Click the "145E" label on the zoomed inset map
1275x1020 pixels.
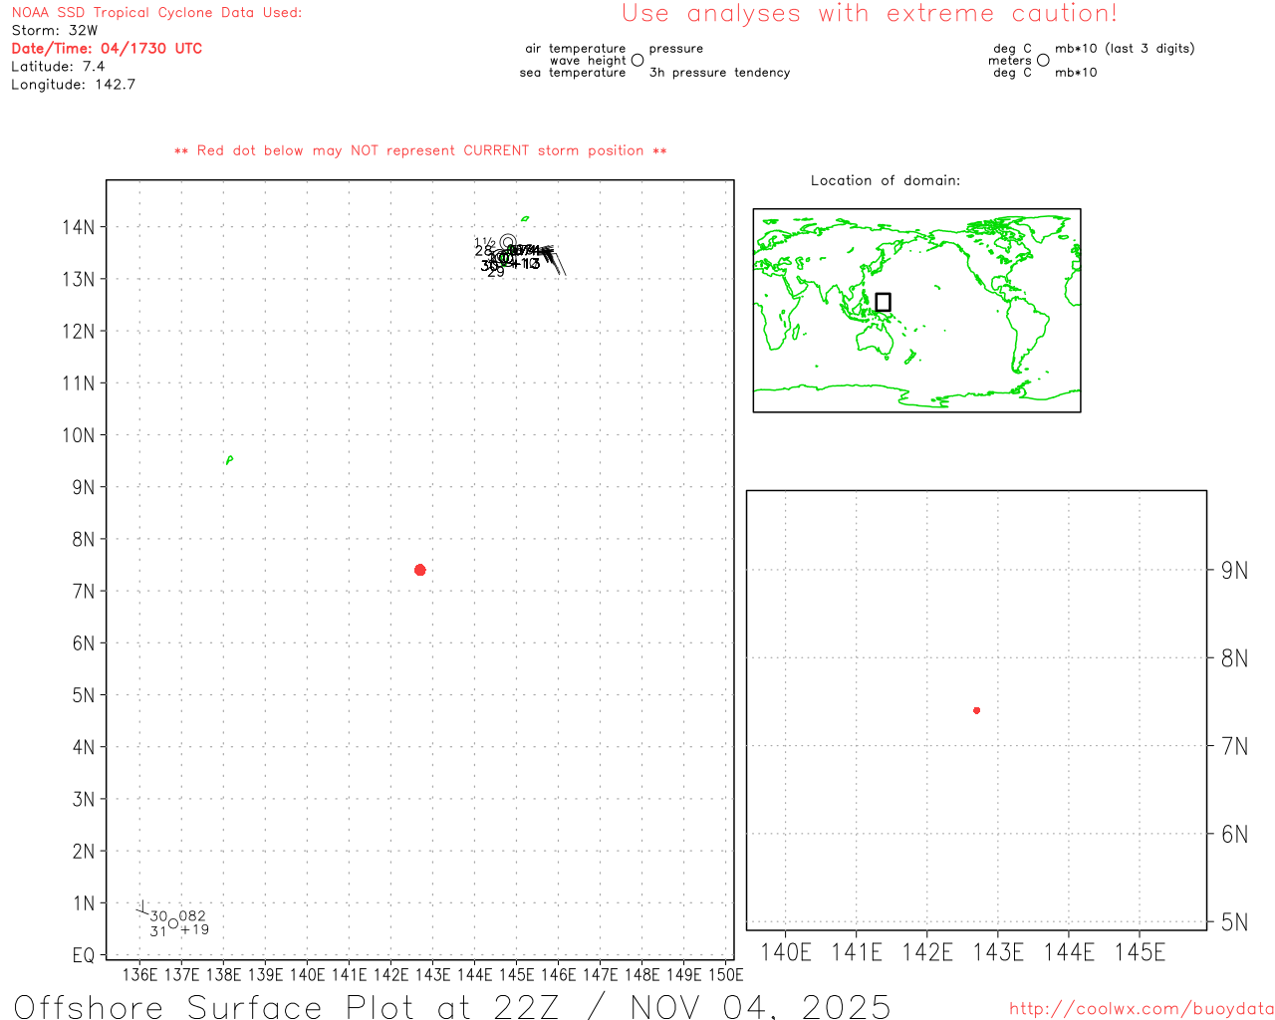pos(1141,952)
